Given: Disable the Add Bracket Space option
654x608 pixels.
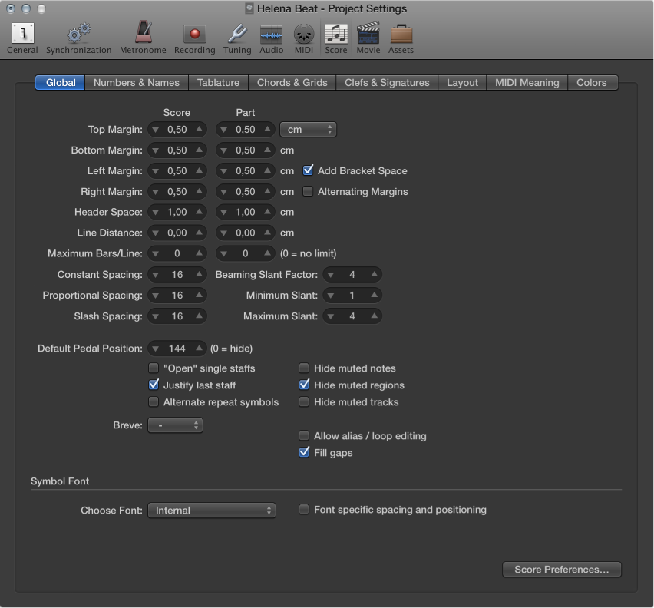Looking at the screenshot, I should (308, 170).
